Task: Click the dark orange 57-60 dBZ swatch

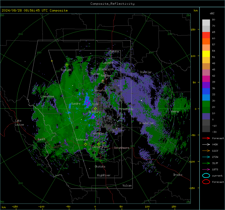Action: [206, 41]
